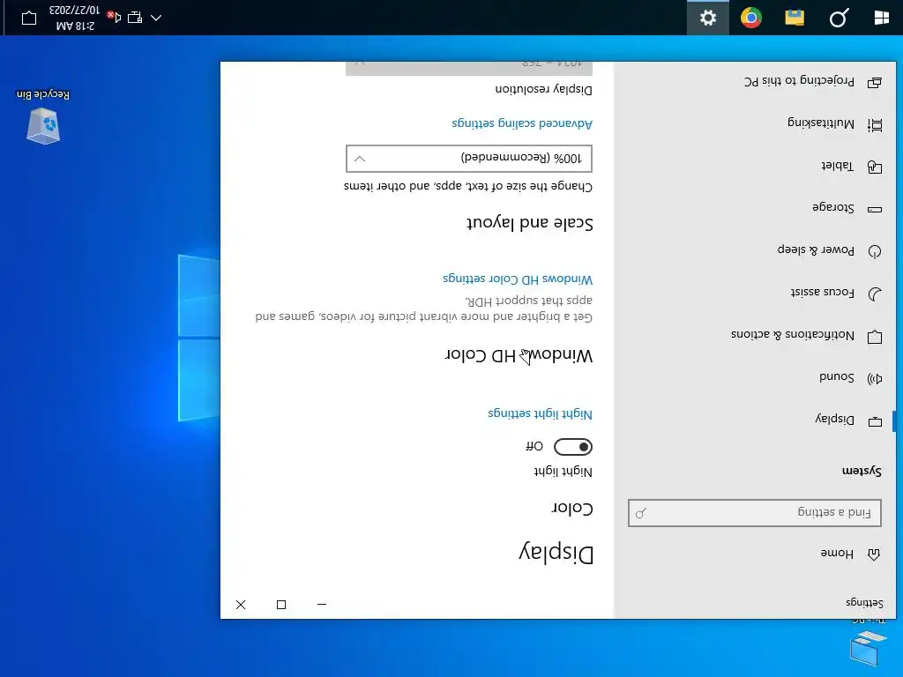Click the muted volume tray icon
903x677 pixels.
click(x=114, y=18)
